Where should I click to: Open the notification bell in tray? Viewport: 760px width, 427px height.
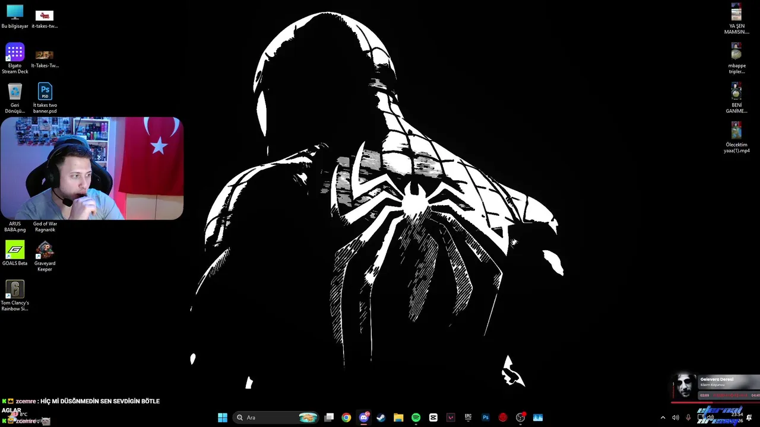point(749,418)
